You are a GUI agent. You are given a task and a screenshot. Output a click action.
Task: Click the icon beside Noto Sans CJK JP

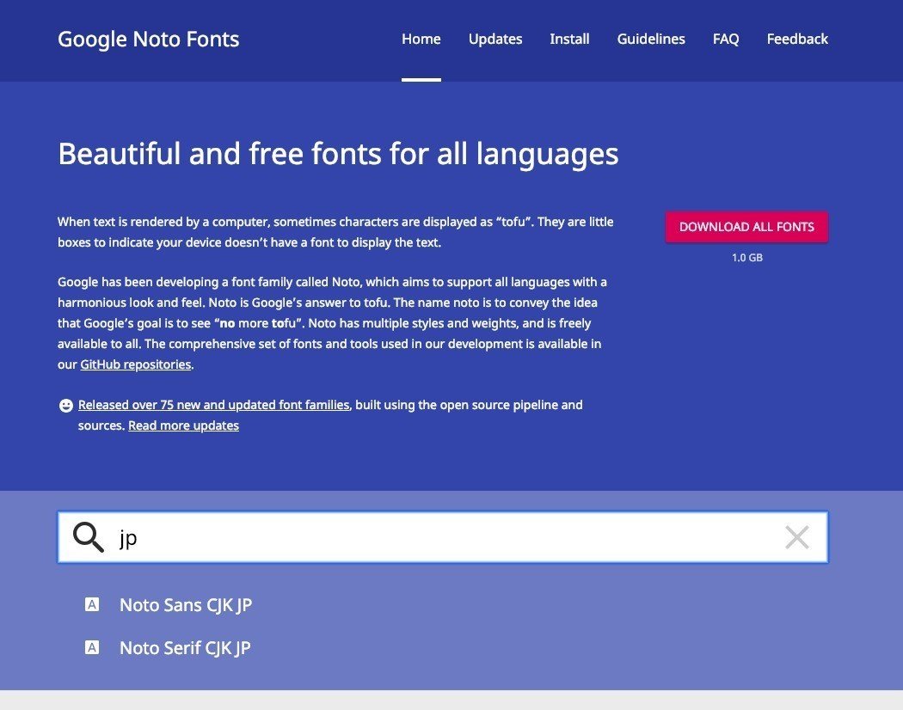(92, 605)
